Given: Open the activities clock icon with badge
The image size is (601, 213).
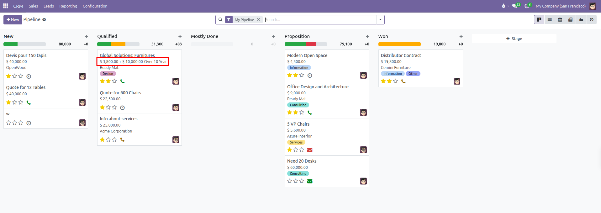Looking at the screenshot, I should 528,6.
